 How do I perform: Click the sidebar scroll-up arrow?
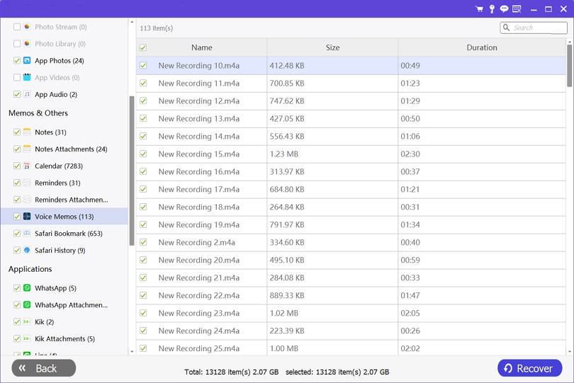tap(132, 23)
